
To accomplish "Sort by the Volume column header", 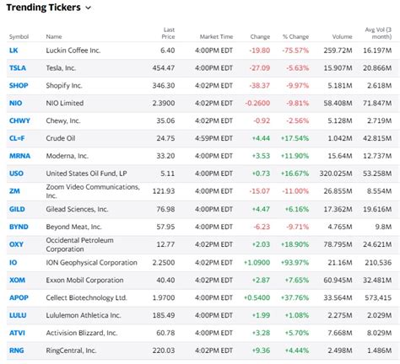I will [342, 37].
